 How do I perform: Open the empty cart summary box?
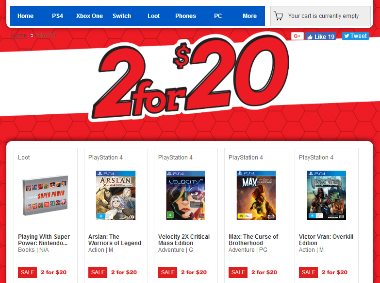(x=320, y=16)
